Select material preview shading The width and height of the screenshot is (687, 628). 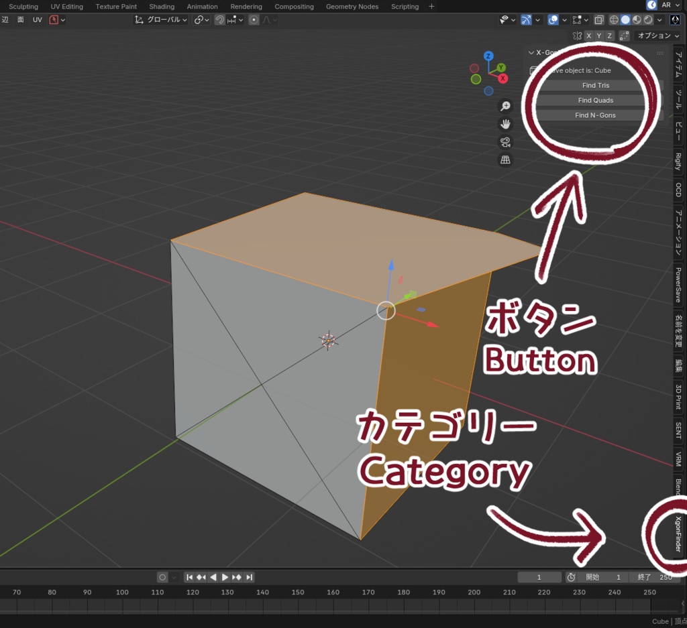[x=637, y=19]
